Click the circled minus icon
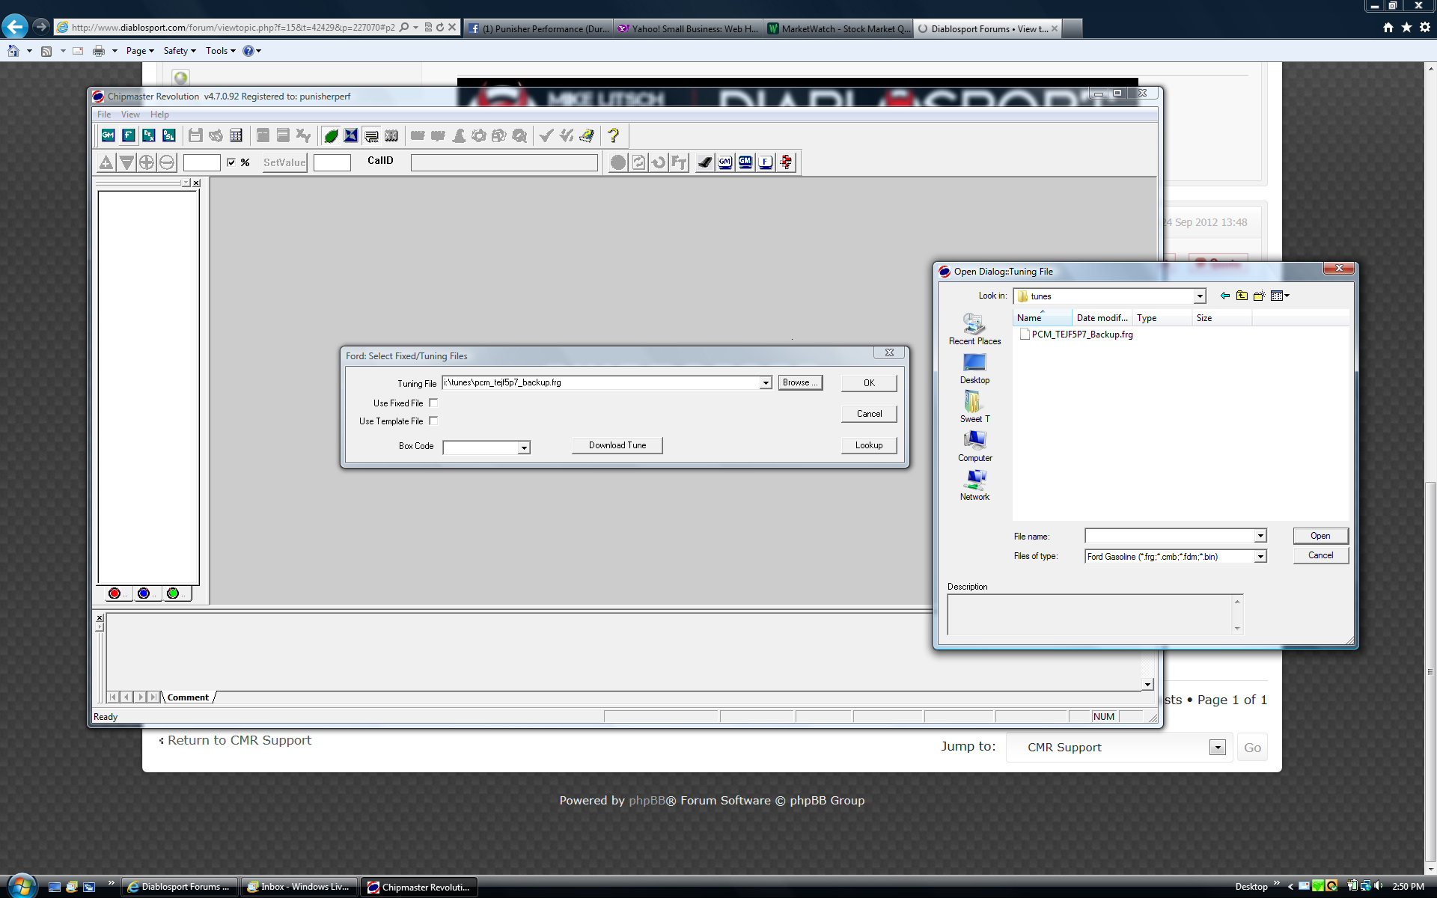This screenshot has height=898, width=1437. click(x=167, y=162)
